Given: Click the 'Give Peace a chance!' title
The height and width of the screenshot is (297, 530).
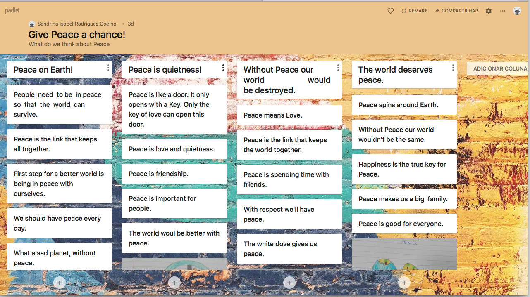Looking at the screenshot, I should (x=77, y=34).
